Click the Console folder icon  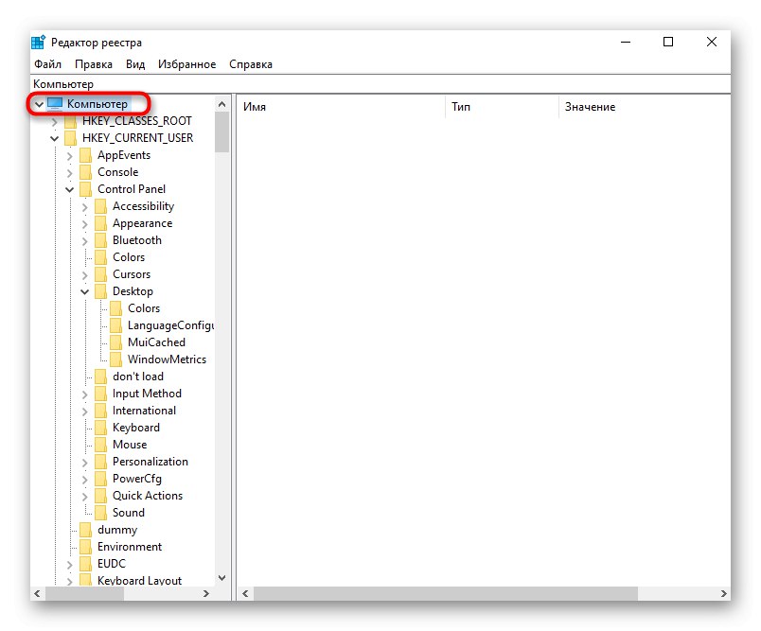tap(86, 172)
